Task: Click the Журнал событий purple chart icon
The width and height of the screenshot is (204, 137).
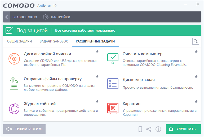Action: tap(14, 109)
